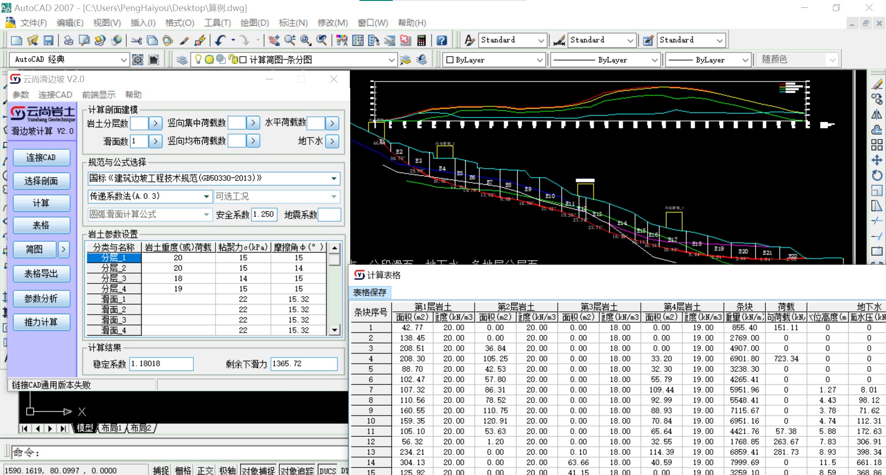Click arrow button beside 地下水
The height and width of the screenshot is (475, 886).
pos(332,141)
